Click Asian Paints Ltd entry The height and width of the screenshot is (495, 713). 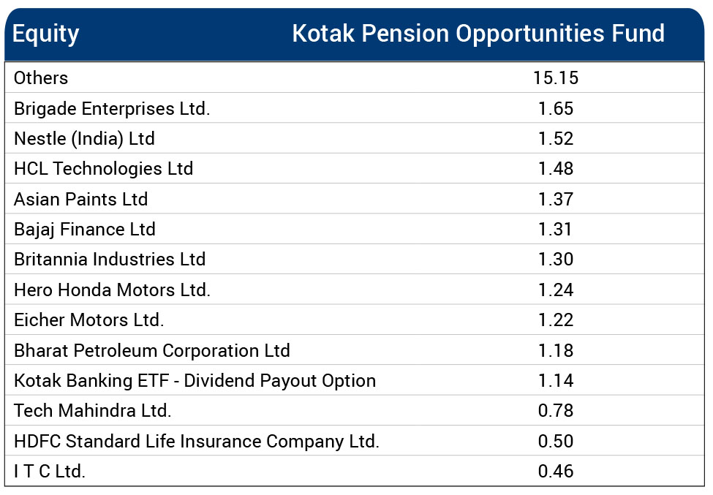80,200
